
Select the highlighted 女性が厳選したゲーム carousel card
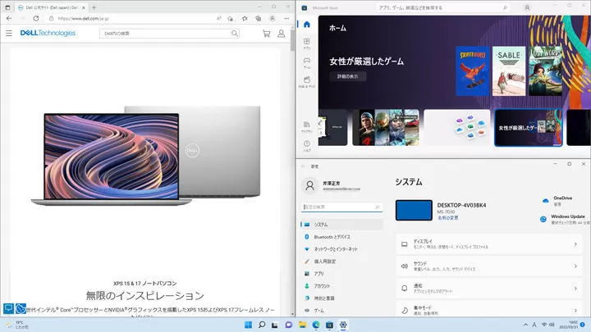[x=529, y=128]
